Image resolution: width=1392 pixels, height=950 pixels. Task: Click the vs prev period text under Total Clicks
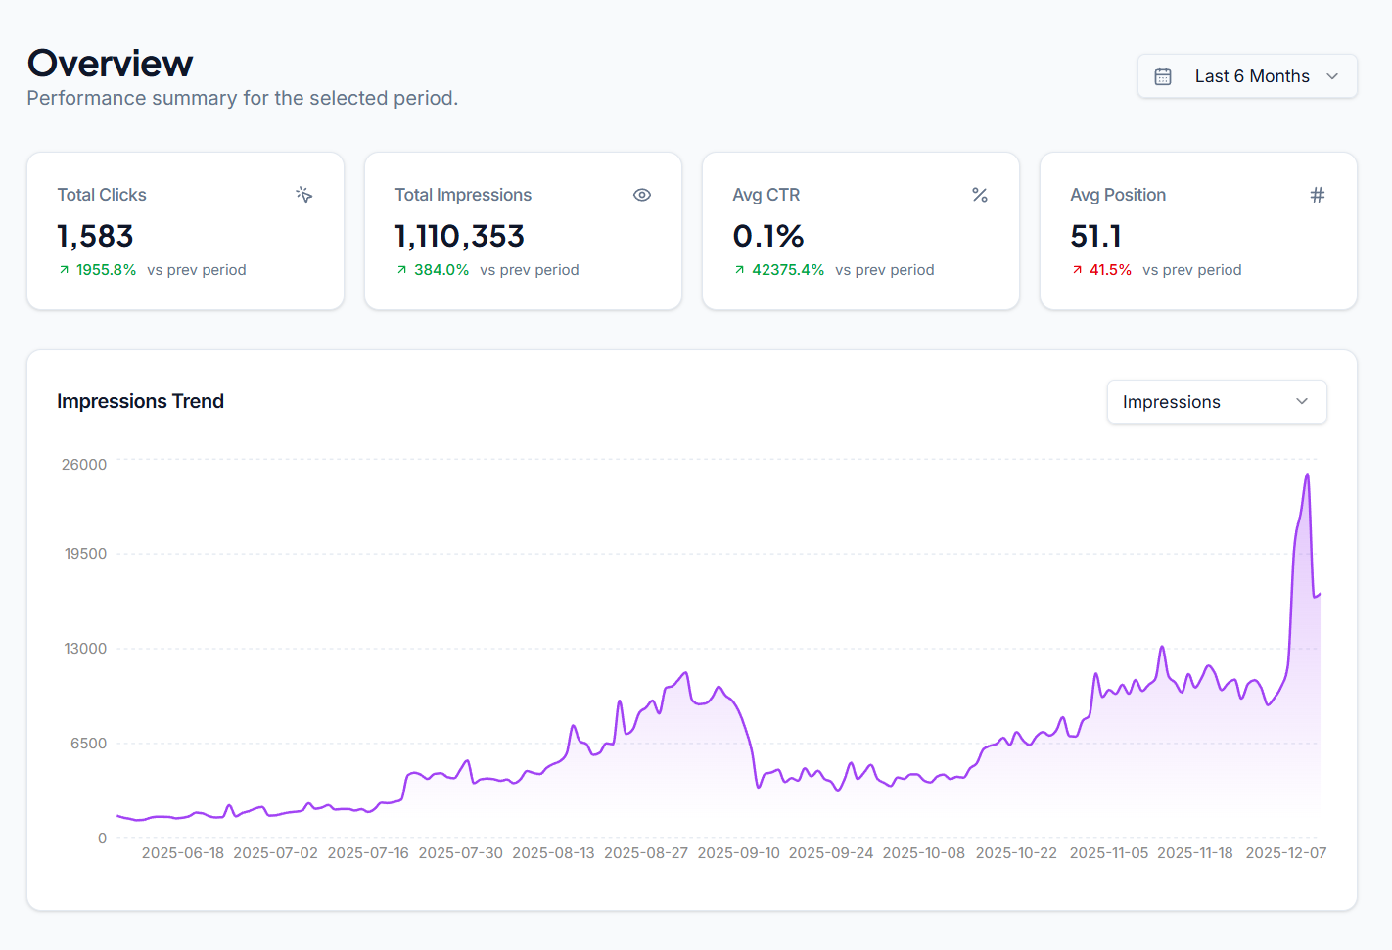[197, 269]
